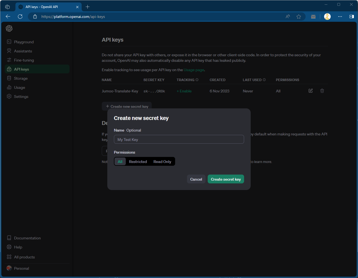
Task: Select All permissions option
Action: (120, 162)
